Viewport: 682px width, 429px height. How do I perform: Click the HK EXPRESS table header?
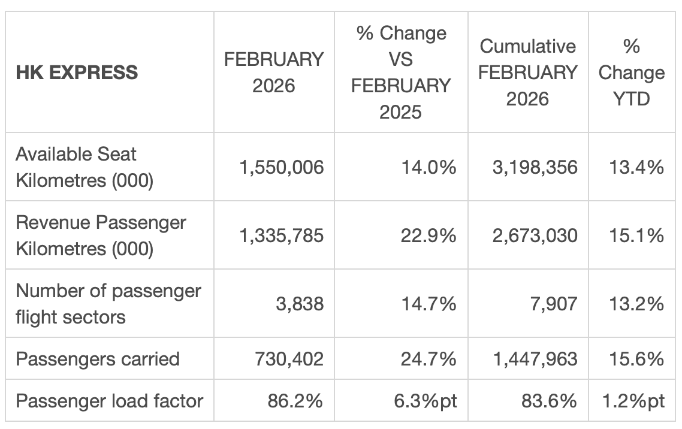point(77,72)
